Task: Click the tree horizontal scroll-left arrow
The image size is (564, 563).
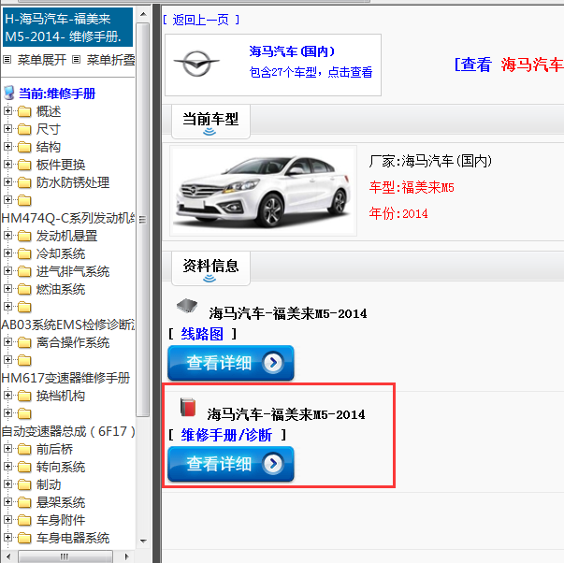Action: click(8, 556)
